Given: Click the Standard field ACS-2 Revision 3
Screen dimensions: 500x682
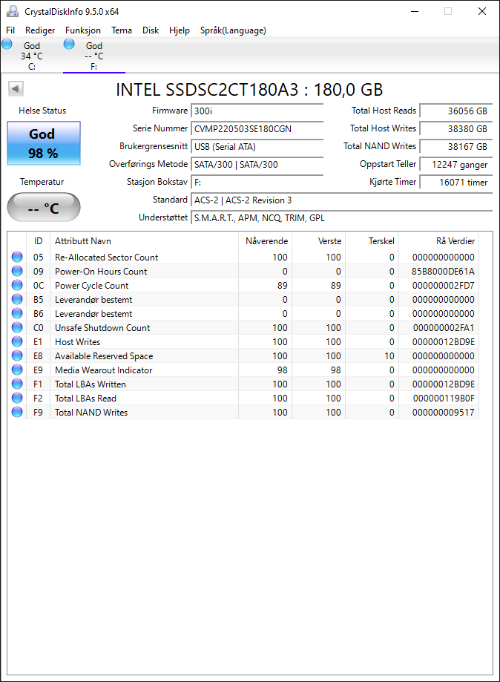Looking at the screenshot, I should 342,200.
